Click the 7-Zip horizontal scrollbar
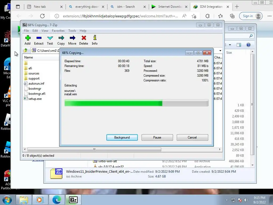This screenshot has height=205, width=273. click(94, 149)
